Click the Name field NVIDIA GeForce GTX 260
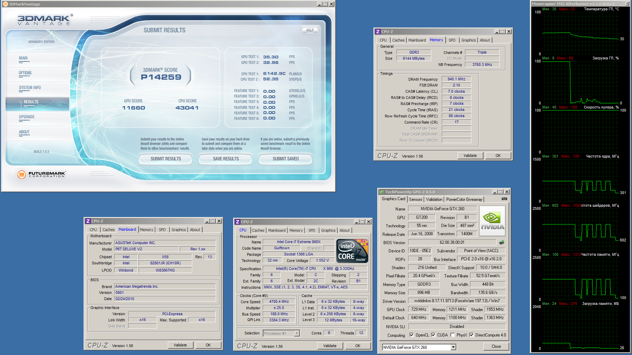This screenshot has height=355, width=632. pyautogui.click(x=442, y=209)
